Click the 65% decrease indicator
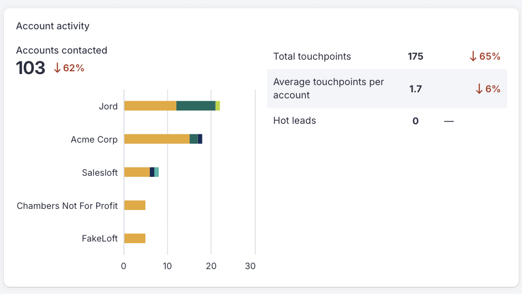Viewport: 522px width, 294px height. click(x=485, y=56)
